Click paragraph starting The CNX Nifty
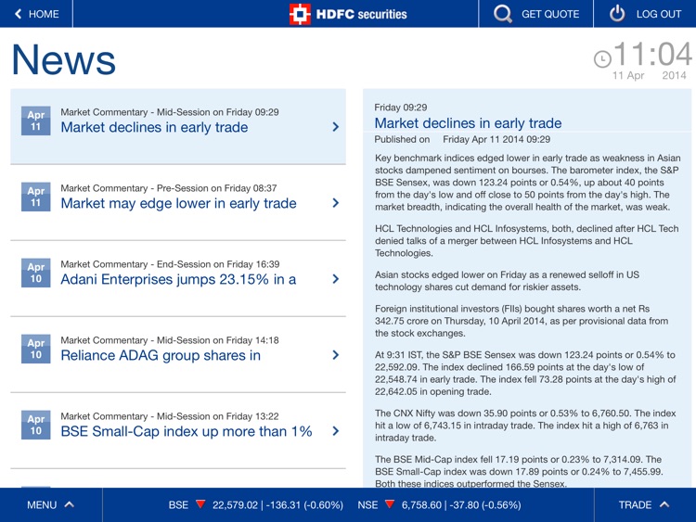696x522 pixels. tap(525, 426)
